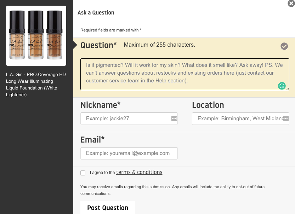The image size is (295, 214).
Task: Focus the Question text area
Action: [185, 74]
